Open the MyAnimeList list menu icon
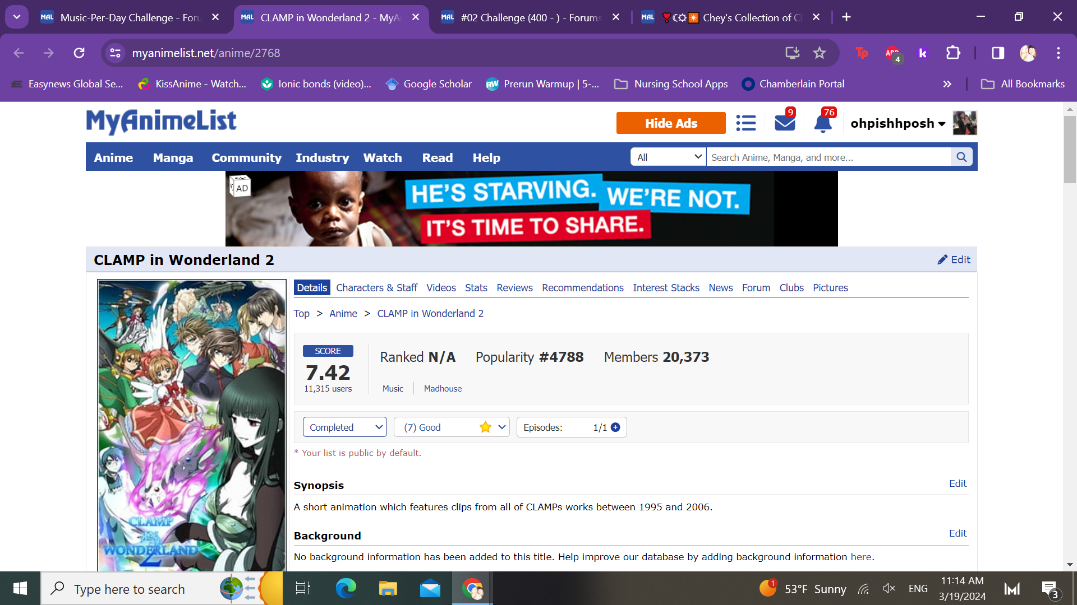The width and height of the screenshot is (1077, 605). pyautogui.click(x=745, y=123)
